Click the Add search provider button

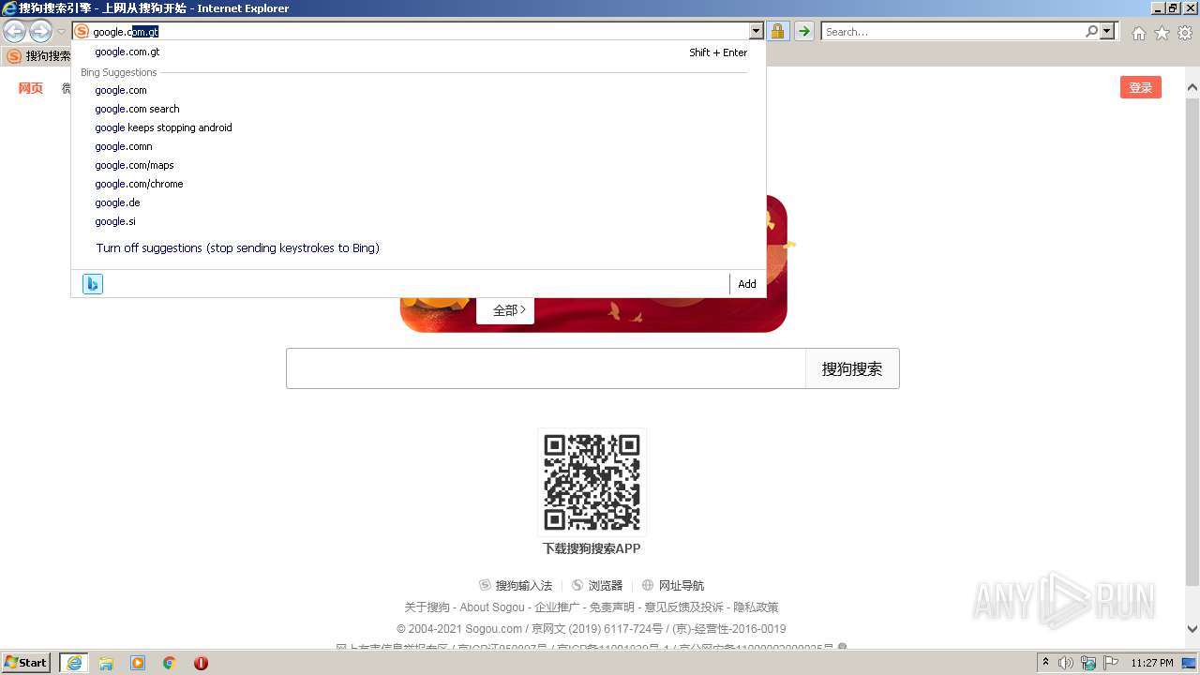coord(747,284)
